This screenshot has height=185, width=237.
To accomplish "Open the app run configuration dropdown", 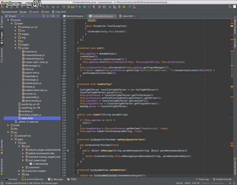I will pyautogui.click(x=72, y=7).
